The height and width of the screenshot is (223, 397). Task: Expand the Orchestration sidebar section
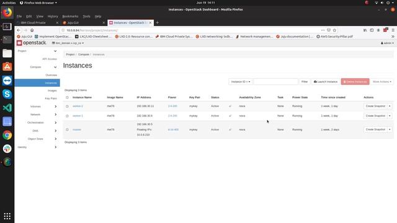click(x=37, y=123)
